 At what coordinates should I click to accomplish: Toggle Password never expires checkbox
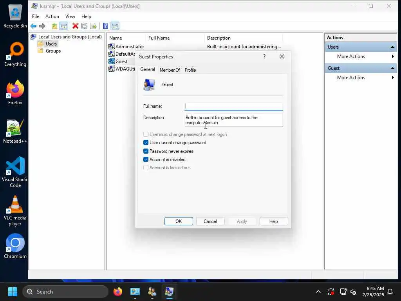click(146, 151)
